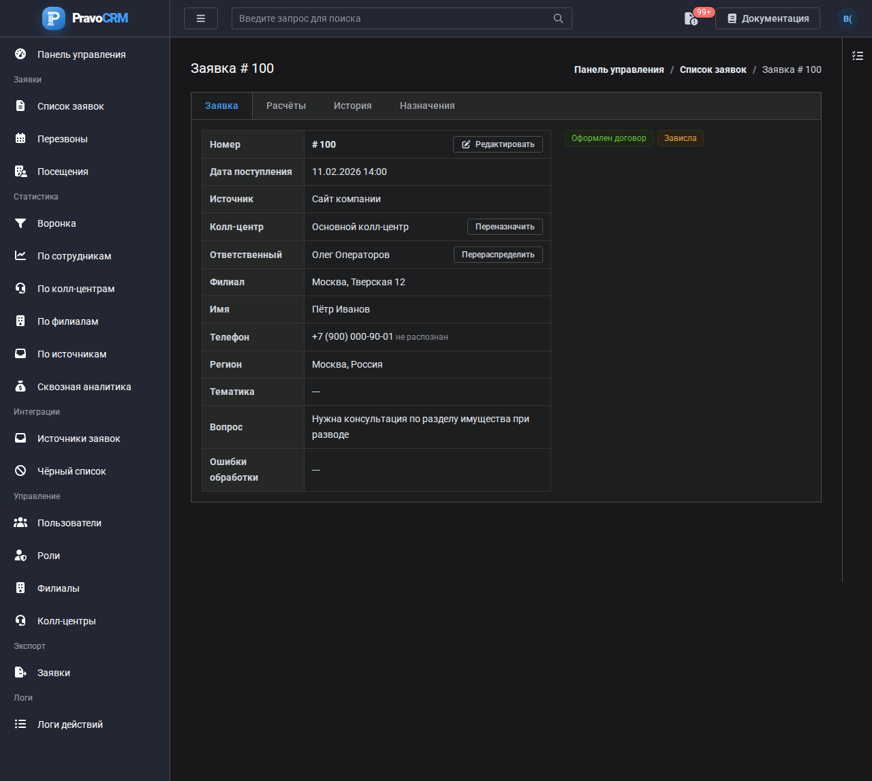Screen dimensions: 872x781
Task: Click the user shield icon beside Роли
Action: pos(20,556)
